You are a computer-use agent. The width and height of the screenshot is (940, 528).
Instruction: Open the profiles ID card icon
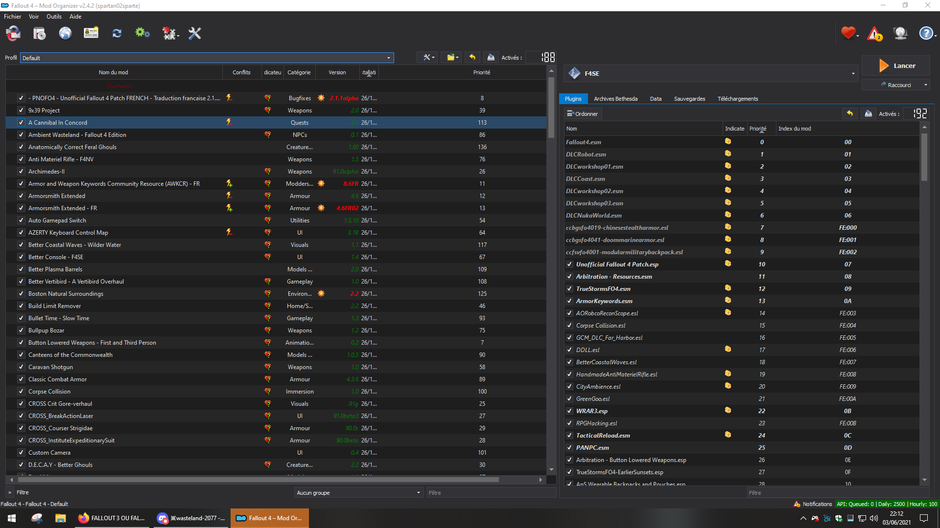(91, 33)
